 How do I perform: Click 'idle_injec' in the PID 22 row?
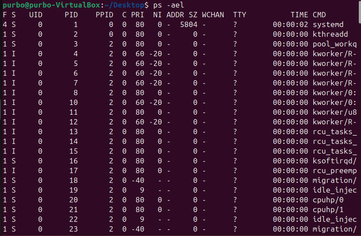pos(334,219)
